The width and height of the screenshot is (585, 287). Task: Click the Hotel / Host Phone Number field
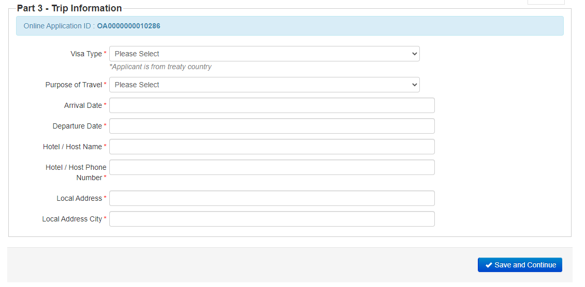pos(272,167)
